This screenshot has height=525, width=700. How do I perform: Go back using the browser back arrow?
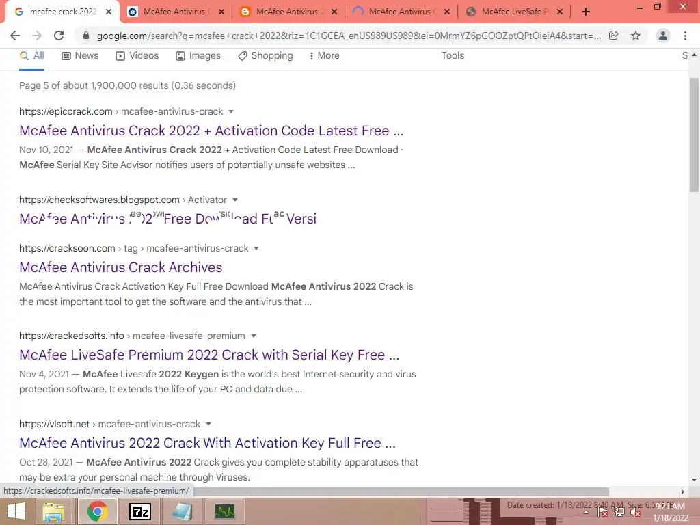point(15,36)
